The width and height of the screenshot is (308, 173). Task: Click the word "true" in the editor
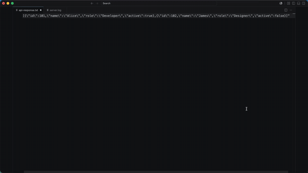click(x=149, y=16)
